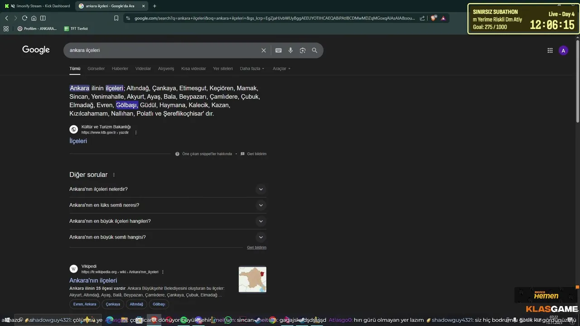Open the TFT Tierlist bookmark
580x326 pixels.
click(76, 29)
